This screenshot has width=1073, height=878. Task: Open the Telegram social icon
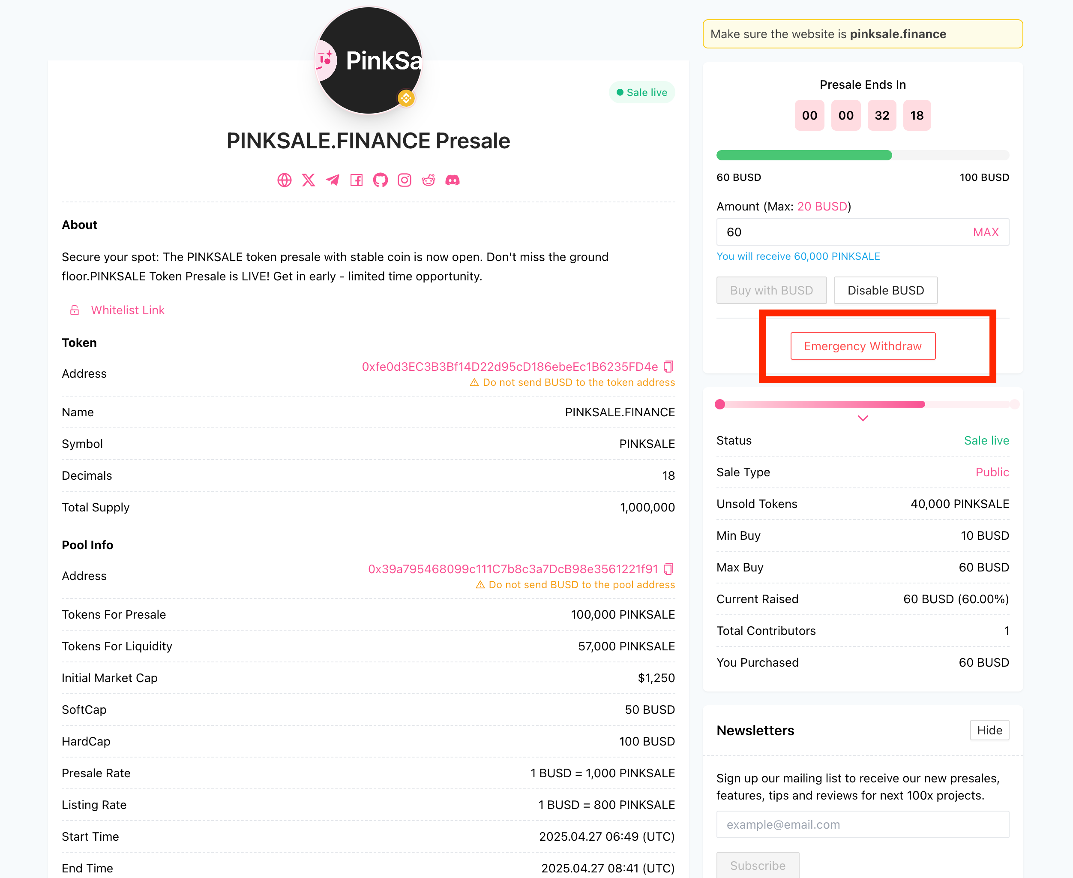coord(333,180)
